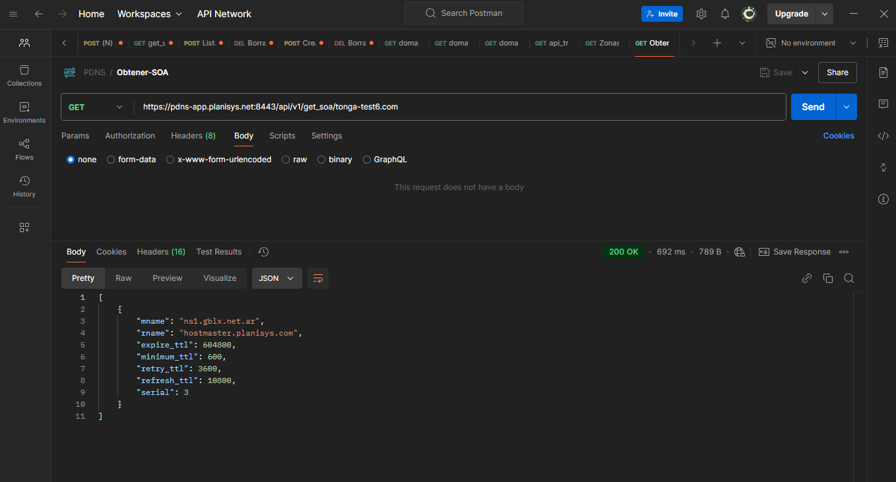Open the Save options arrow

(x=804, y=73)
